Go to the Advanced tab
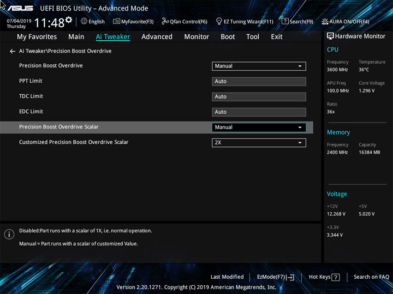Image resolution: width=393 pixels, height=294 pixels. point(157,37)
